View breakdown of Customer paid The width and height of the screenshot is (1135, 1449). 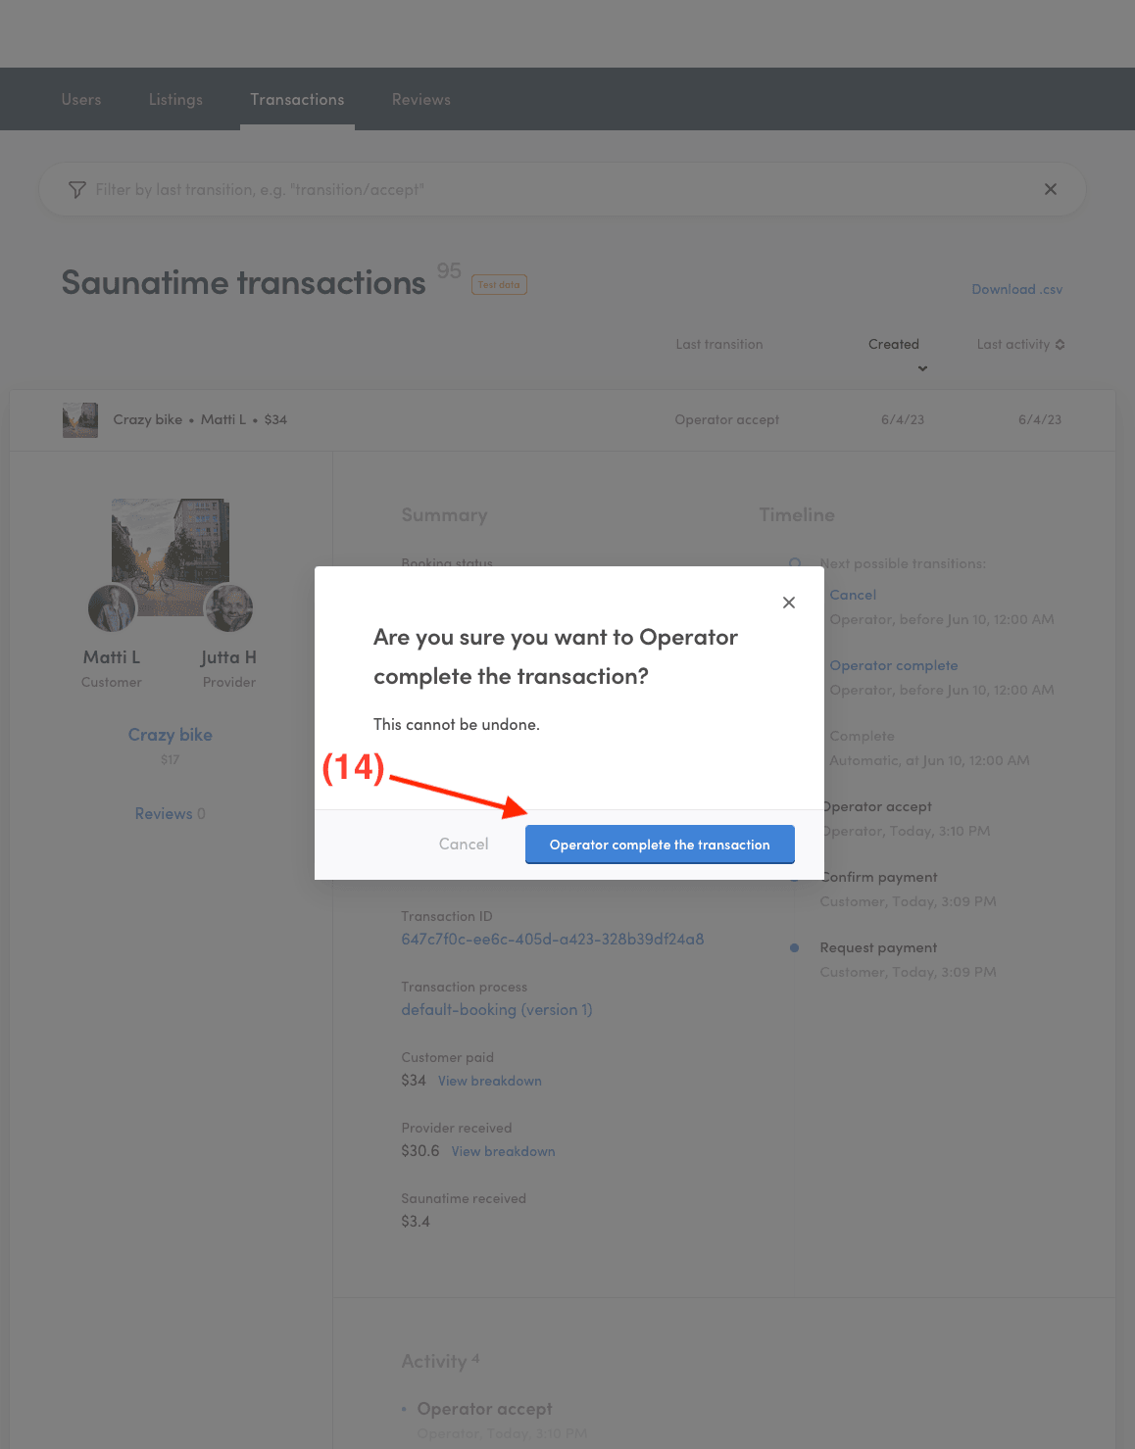coord(490,1082)
